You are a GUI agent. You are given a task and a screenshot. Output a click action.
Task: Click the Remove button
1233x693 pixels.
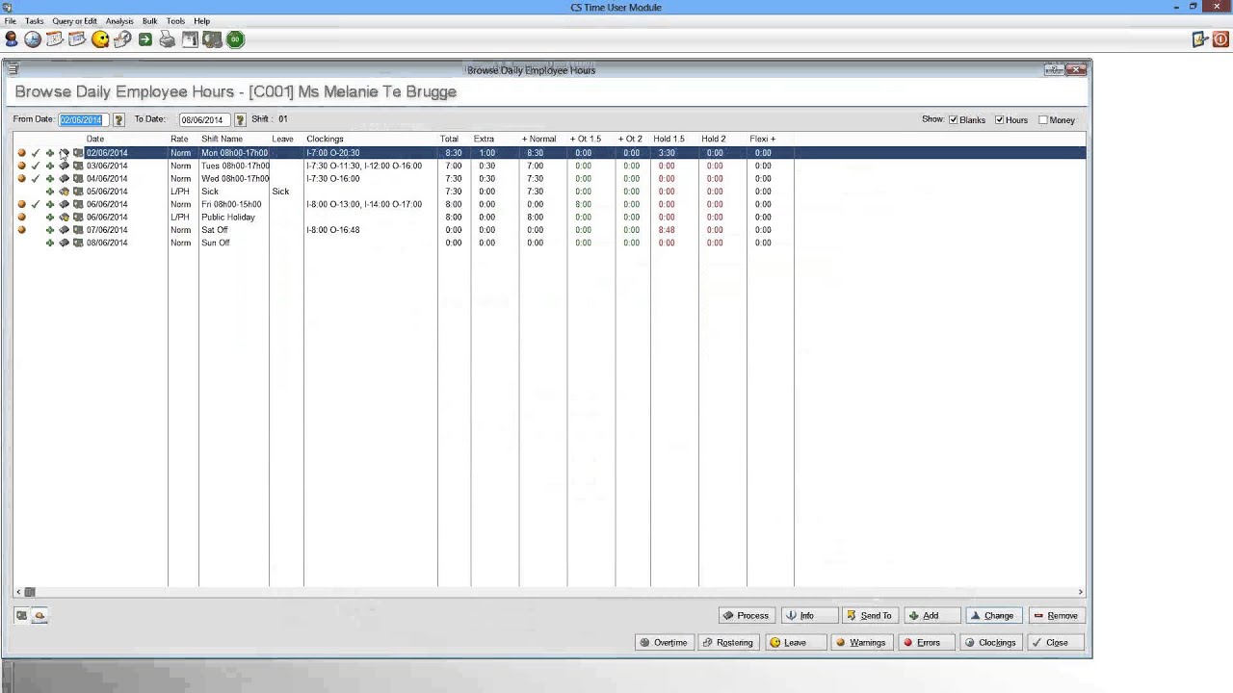pyautogui.click(x=1056, y=616)
